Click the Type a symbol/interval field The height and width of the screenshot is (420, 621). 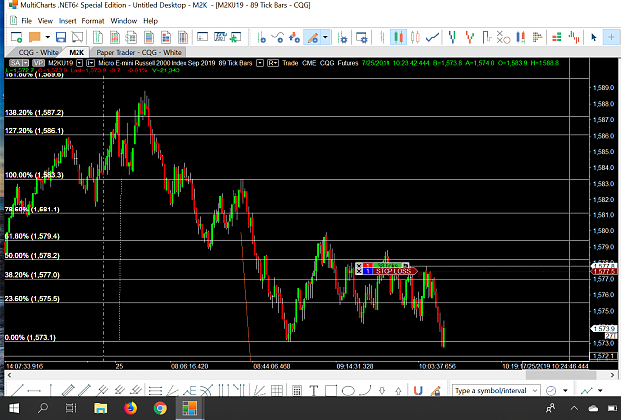point(496,391)
